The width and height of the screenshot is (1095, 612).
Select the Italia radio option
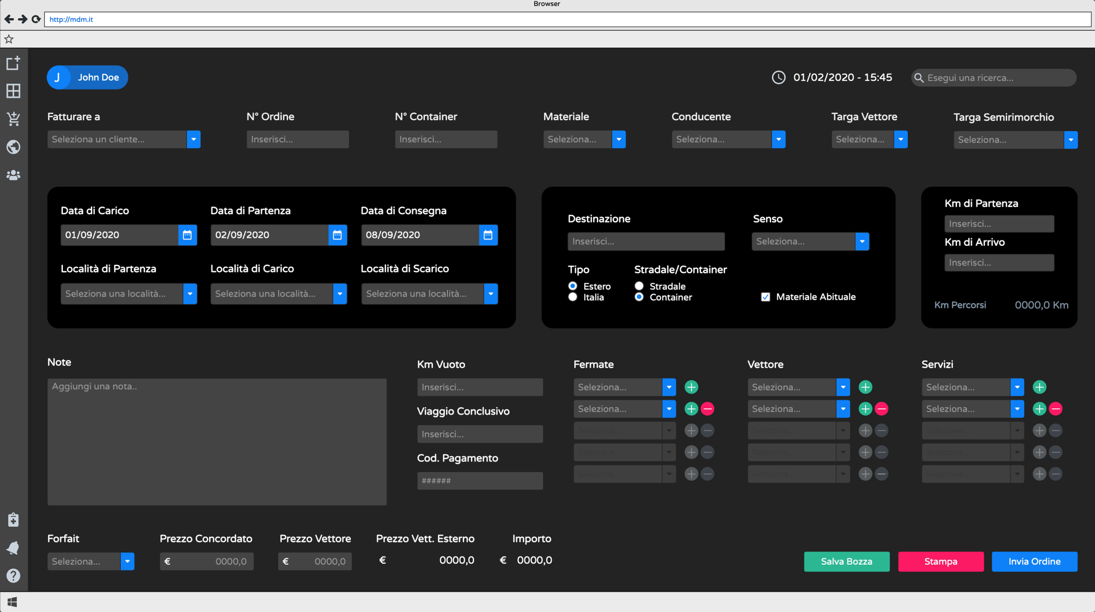573,297
